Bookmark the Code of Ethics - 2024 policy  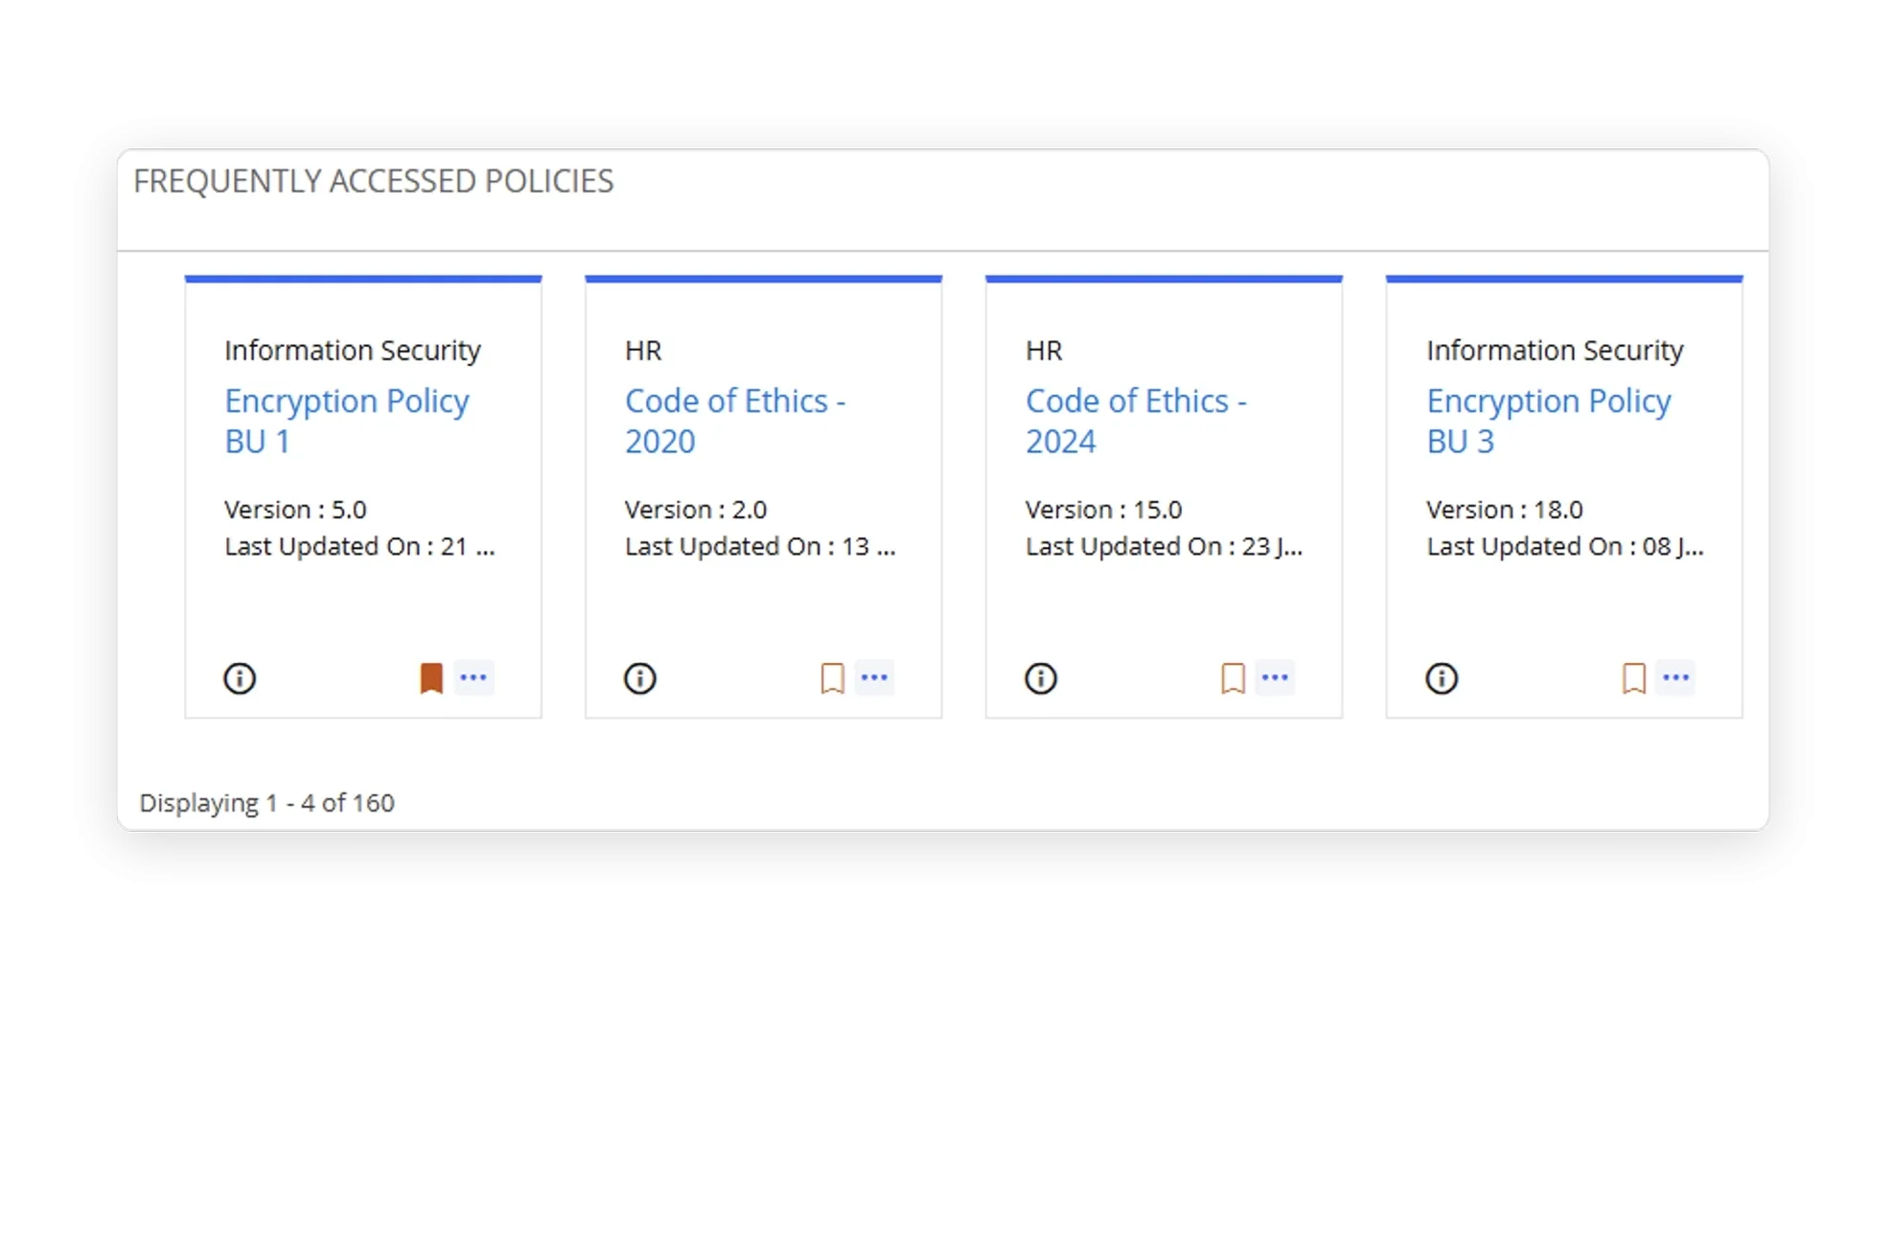1233,678
